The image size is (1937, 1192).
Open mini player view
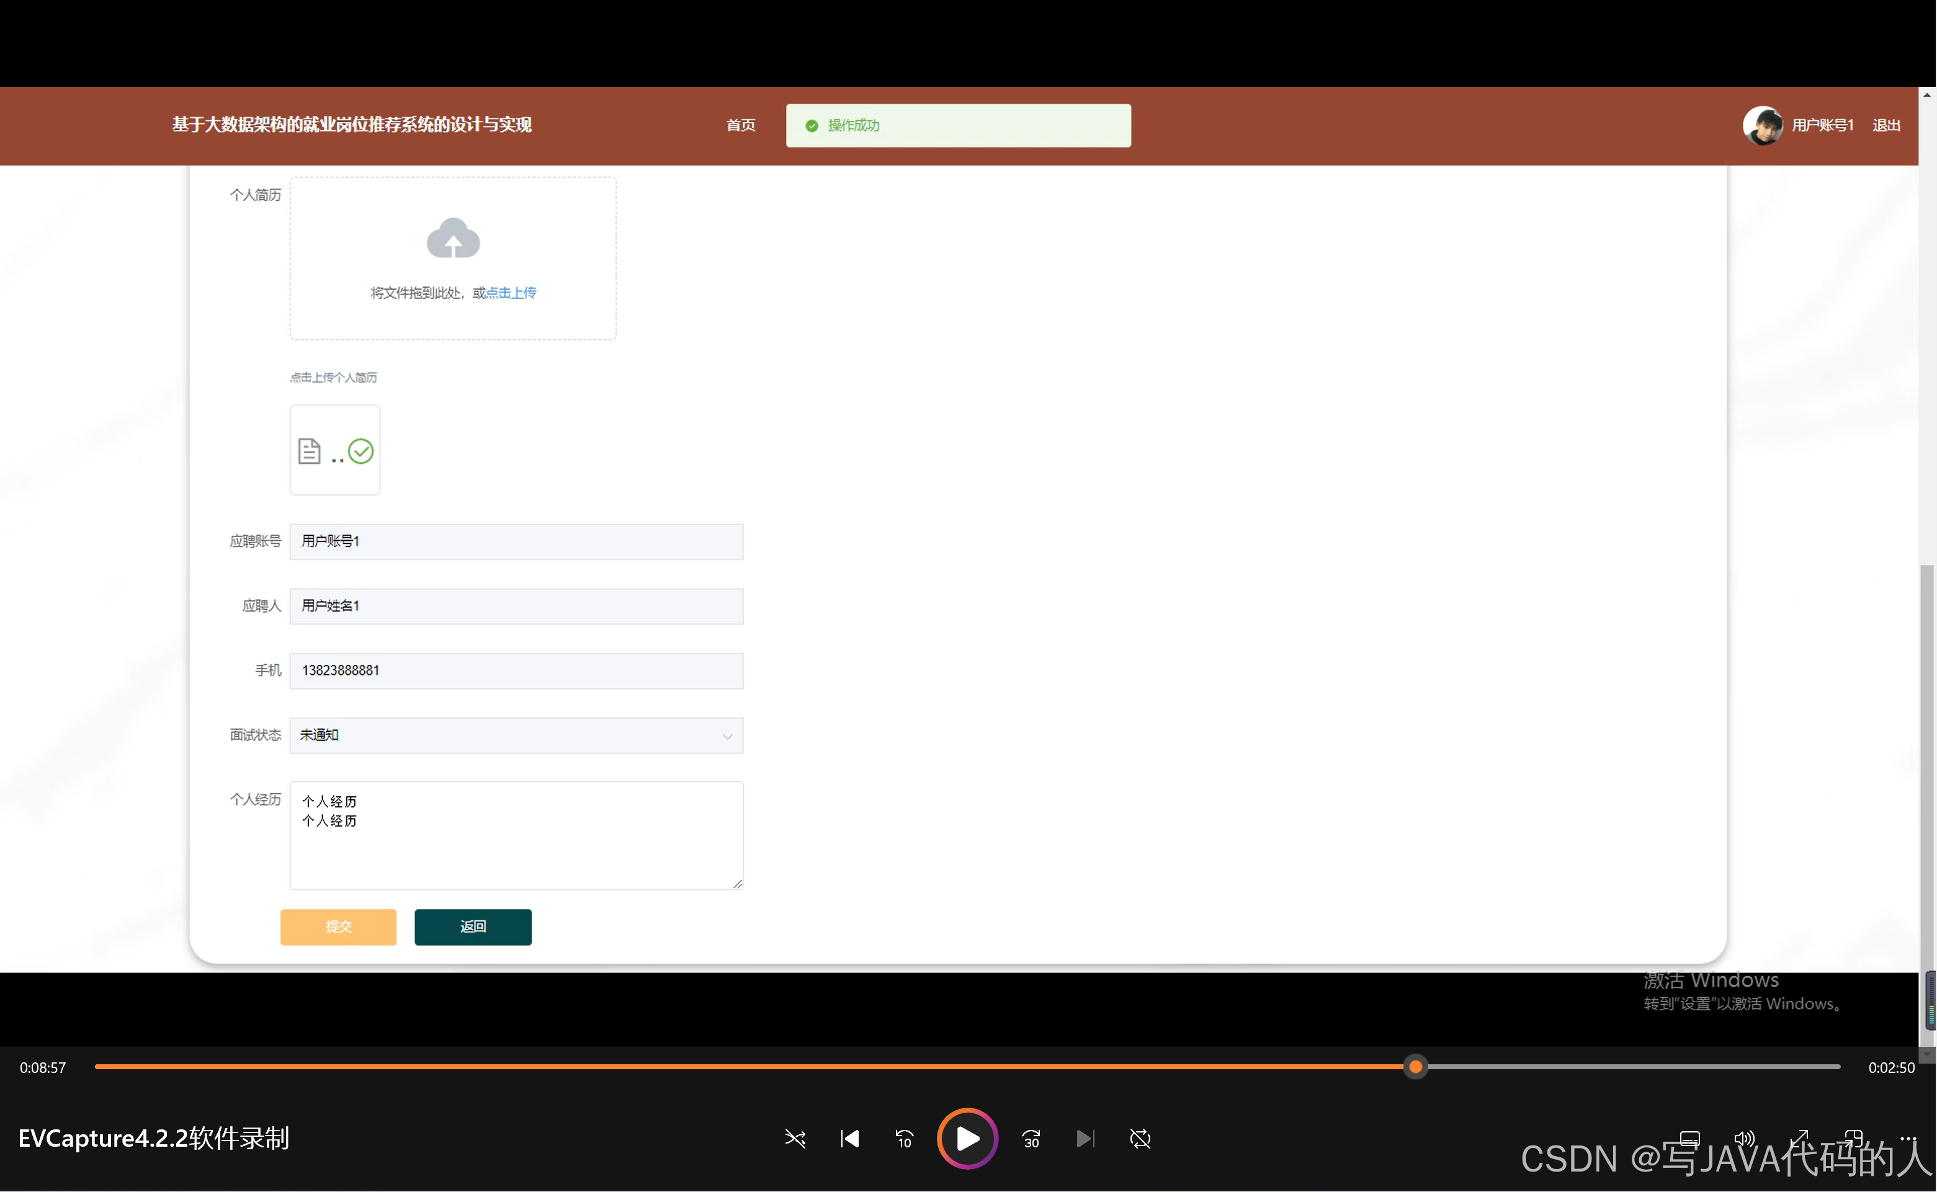1853,1139
